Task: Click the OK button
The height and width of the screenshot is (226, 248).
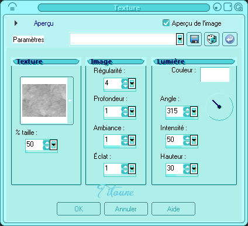Action: click(x=78, y=209)
